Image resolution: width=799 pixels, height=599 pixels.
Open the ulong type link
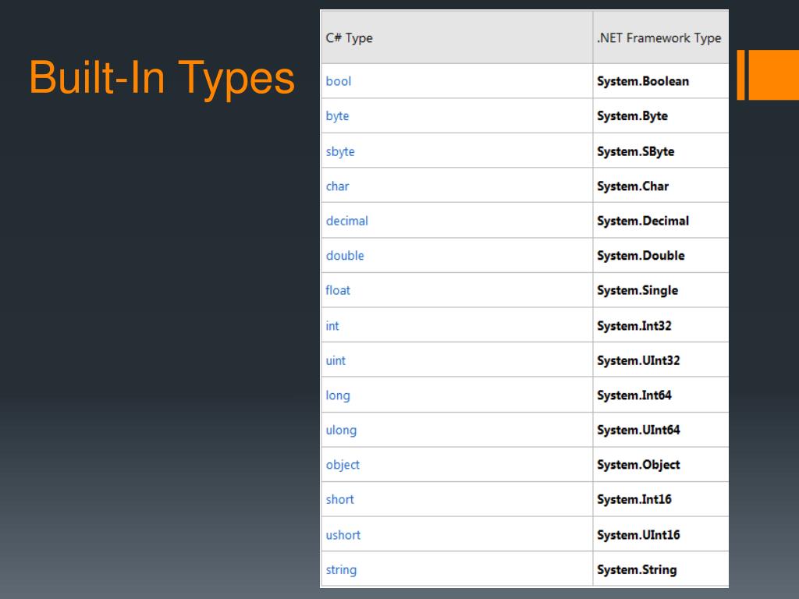pos(341,431)
